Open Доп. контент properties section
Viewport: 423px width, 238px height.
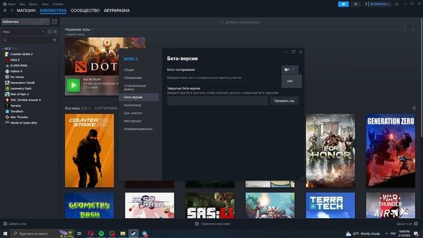pos(133,113)
